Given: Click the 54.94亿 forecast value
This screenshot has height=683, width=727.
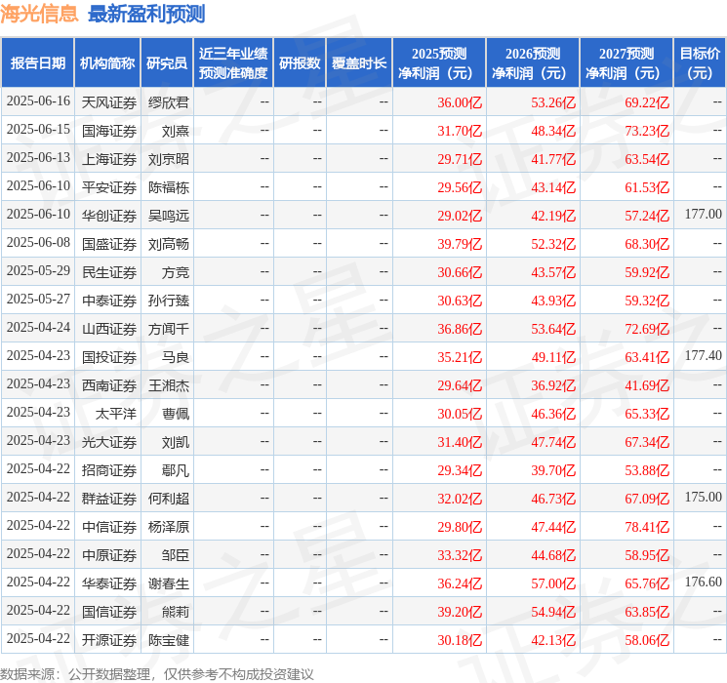Looking at the screenshot, I should tap(553, 612).
